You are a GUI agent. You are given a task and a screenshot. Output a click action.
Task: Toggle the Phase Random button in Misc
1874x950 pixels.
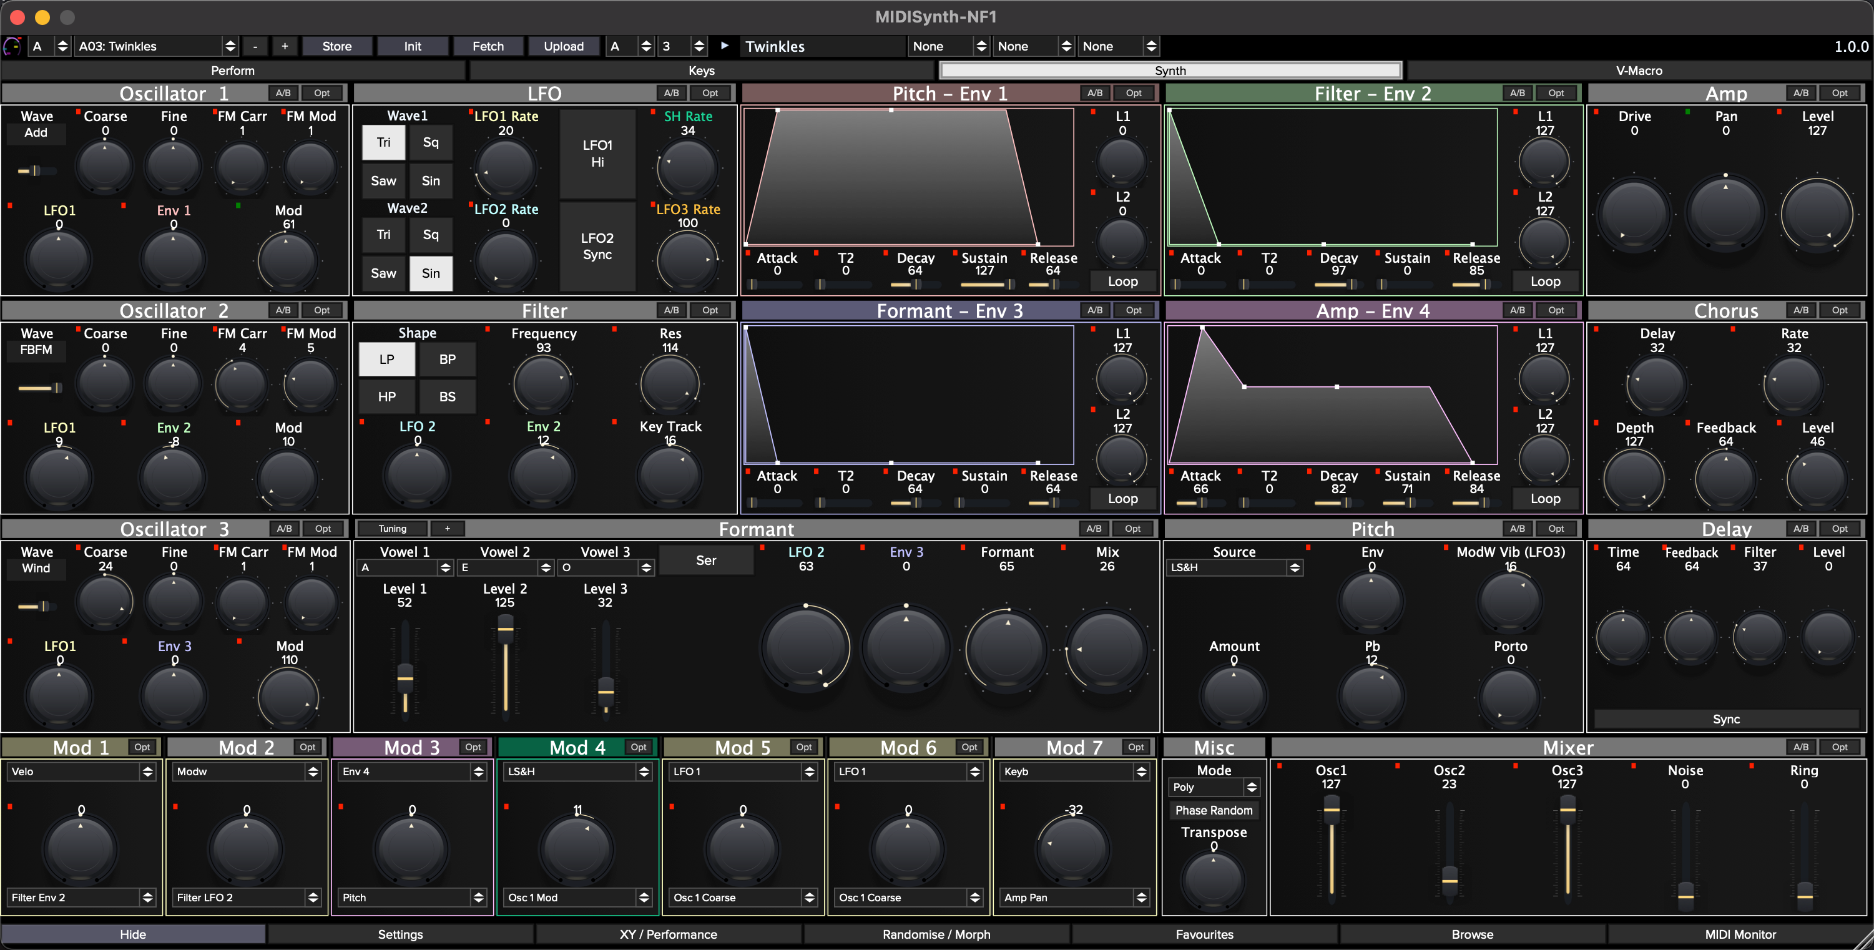tap(1214, 810)
